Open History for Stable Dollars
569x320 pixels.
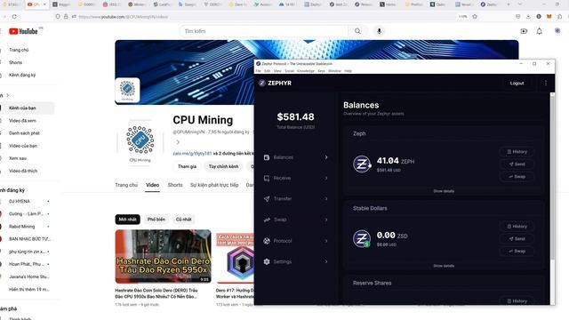pyautogui.click(x=517, y=227)
